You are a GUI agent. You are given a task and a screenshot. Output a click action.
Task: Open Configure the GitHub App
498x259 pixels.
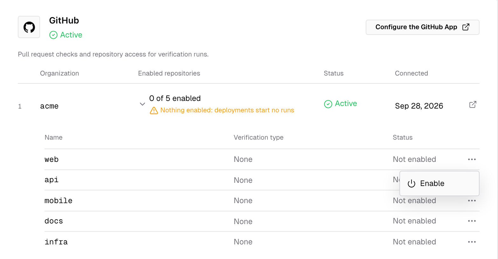click(422, 27)
